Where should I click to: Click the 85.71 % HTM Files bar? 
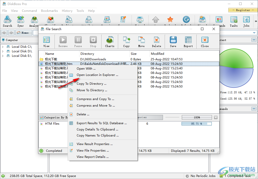[197, 123]
